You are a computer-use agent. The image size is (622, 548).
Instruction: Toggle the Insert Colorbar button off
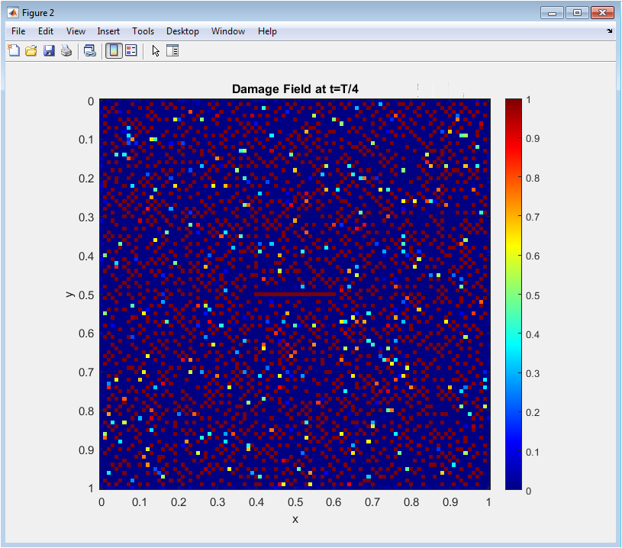(x=113, y=51)
